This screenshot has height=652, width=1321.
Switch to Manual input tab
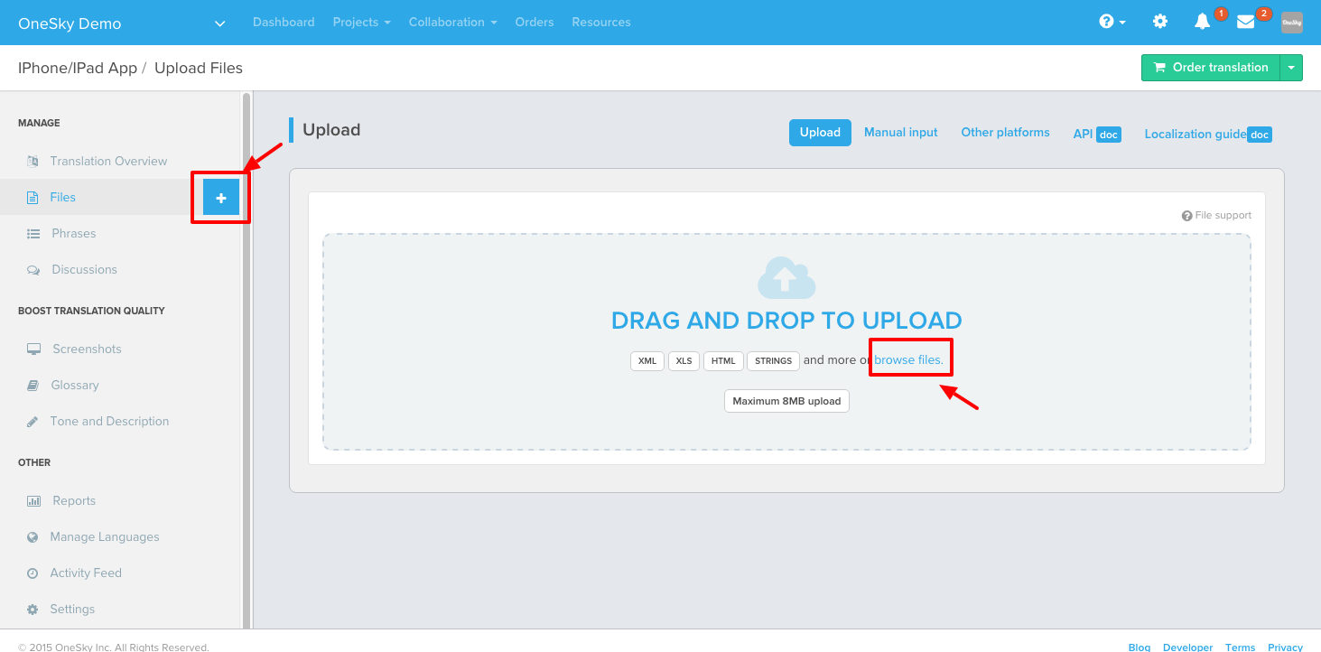[901, 132]
